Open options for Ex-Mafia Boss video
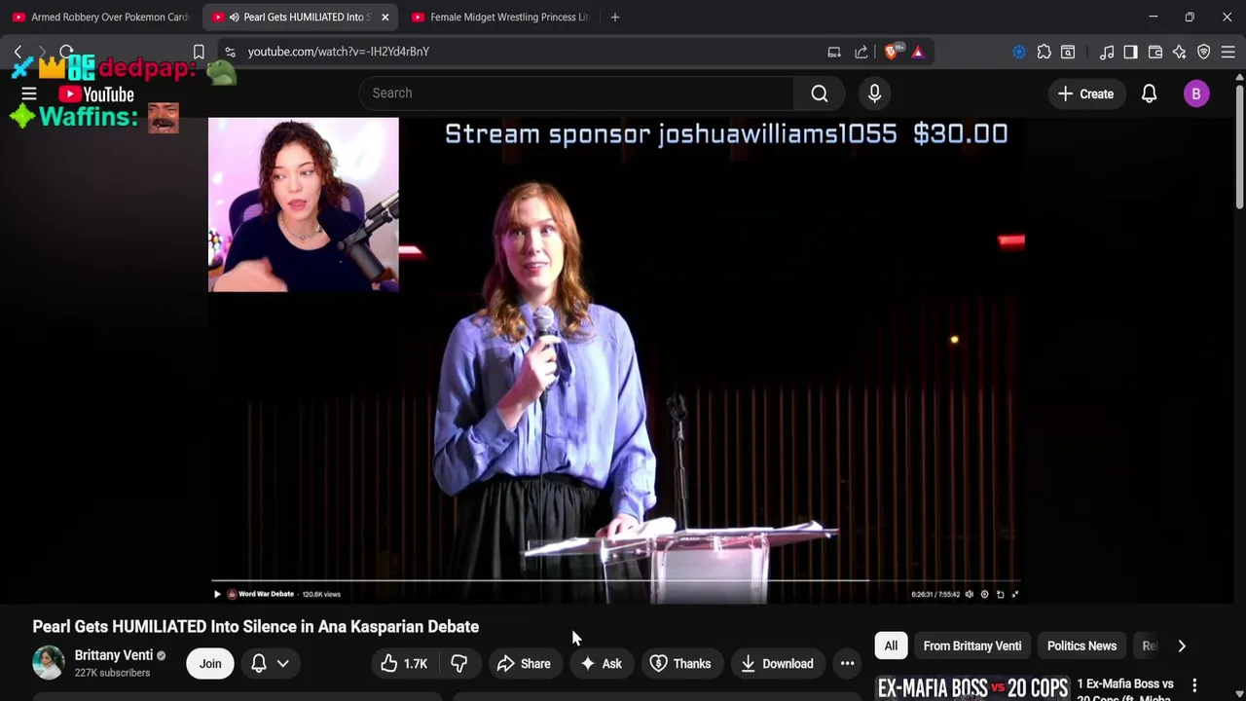Image resolution: width=1246 pixels, height=701 pixels. coord(1194,685)
